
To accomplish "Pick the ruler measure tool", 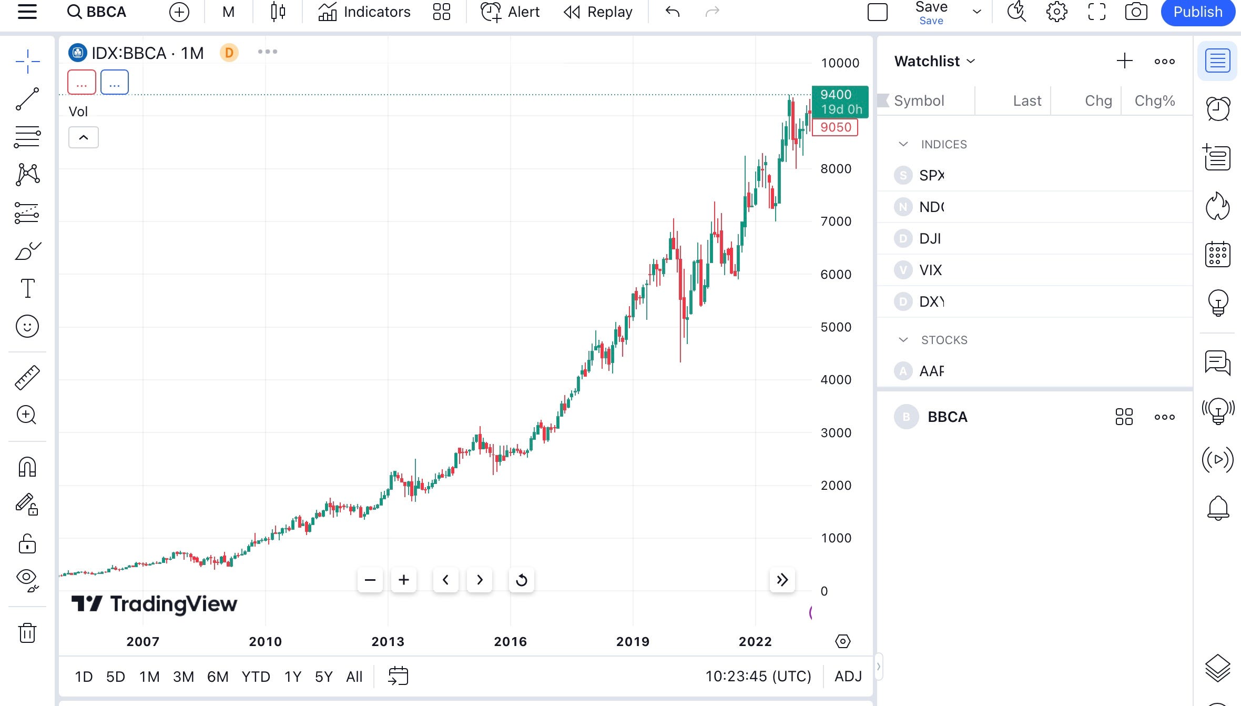I will tap(27, 377).
